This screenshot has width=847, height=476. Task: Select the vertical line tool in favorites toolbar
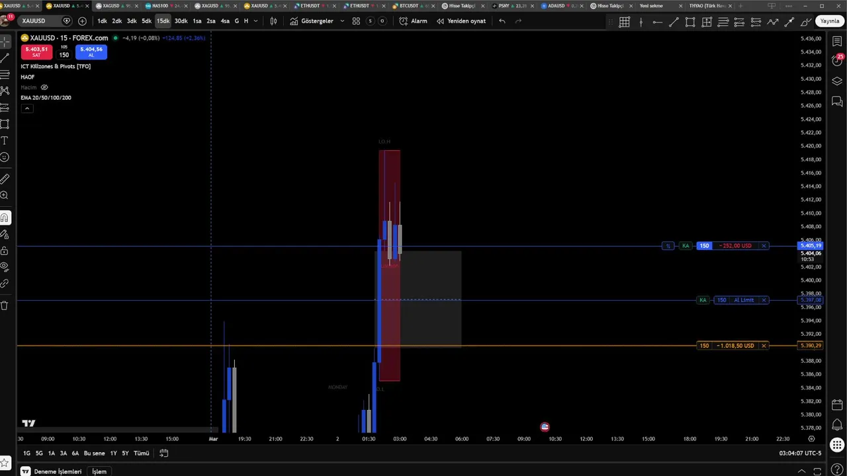(x=641, y=22)
